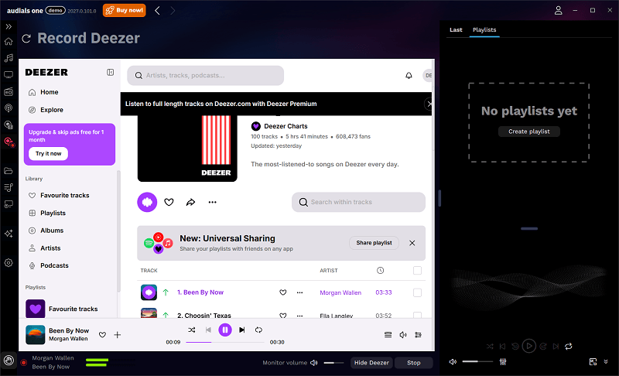The height and width of the screenshot is (376, 619).
Task: Open the Morgan Wallen artist link
Action: tap(340, 292)
